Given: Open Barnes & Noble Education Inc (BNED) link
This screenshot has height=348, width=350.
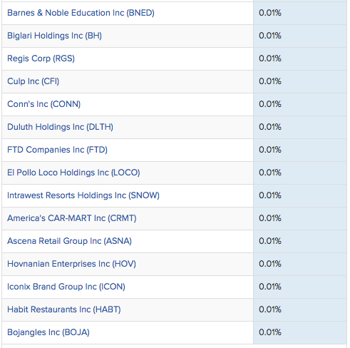Looking at the screenshot, I should point(81,13).
